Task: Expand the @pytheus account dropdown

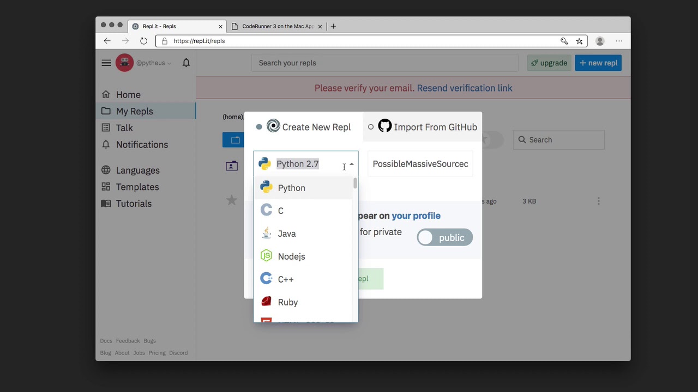Action: pos(154,63)
